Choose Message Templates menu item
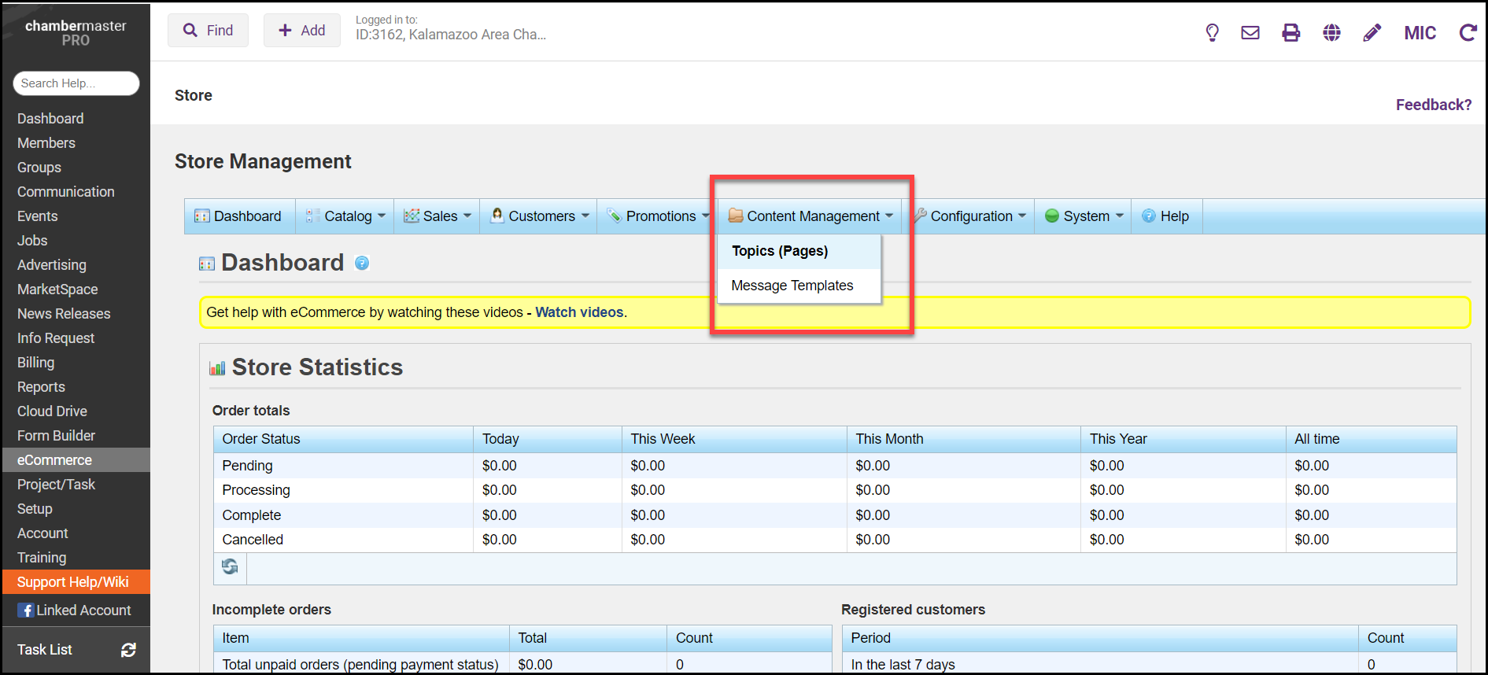Image resolution: width=1488 pixels, height=675 pixels. (x=792, y=286)
